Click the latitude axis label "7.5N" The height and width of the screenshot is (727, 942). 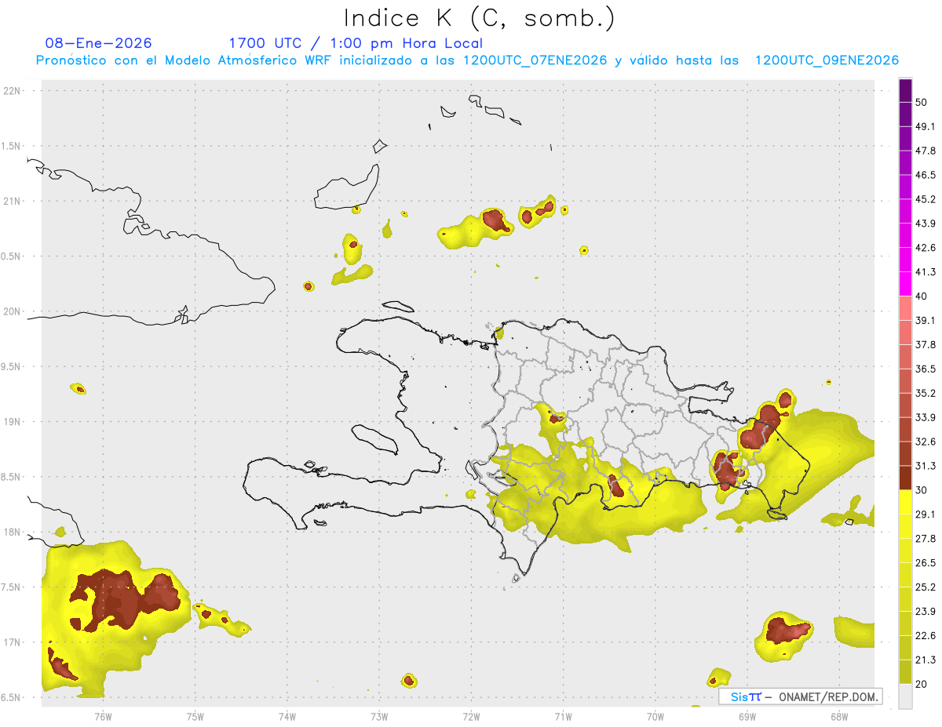click(x=12, y=587)
